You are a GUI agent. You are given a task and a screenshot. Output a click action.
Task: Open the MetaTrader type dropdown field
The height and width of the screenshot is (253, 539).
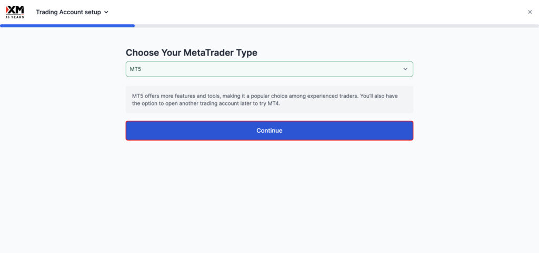point(269,69)
